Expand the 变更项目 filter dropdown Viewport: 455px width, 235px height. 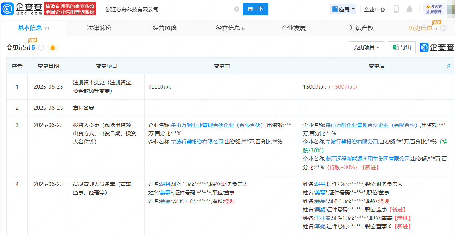pyautogui.click(x=367, y=47)
